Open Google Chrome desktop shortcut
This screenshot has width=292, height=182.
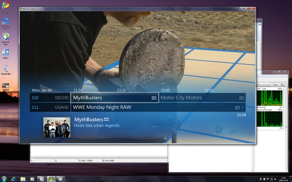point(5,7)
